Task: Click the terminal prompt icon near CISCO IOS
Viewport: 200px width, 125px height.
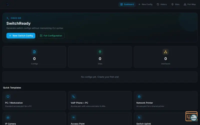Action: tap(8, 18)
